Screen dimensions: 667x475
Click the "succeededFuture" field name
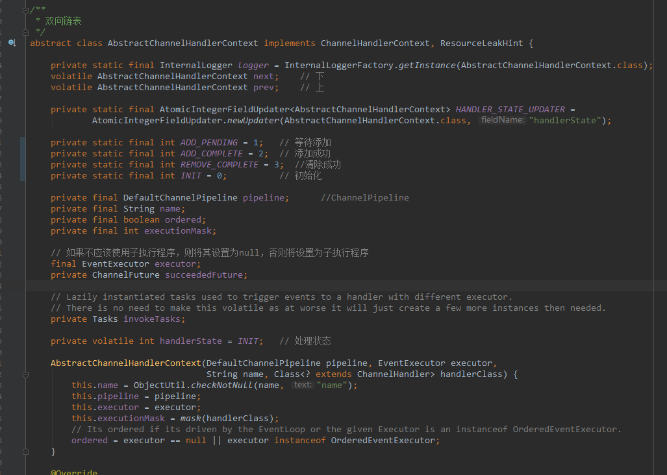[x=204, y=275]
